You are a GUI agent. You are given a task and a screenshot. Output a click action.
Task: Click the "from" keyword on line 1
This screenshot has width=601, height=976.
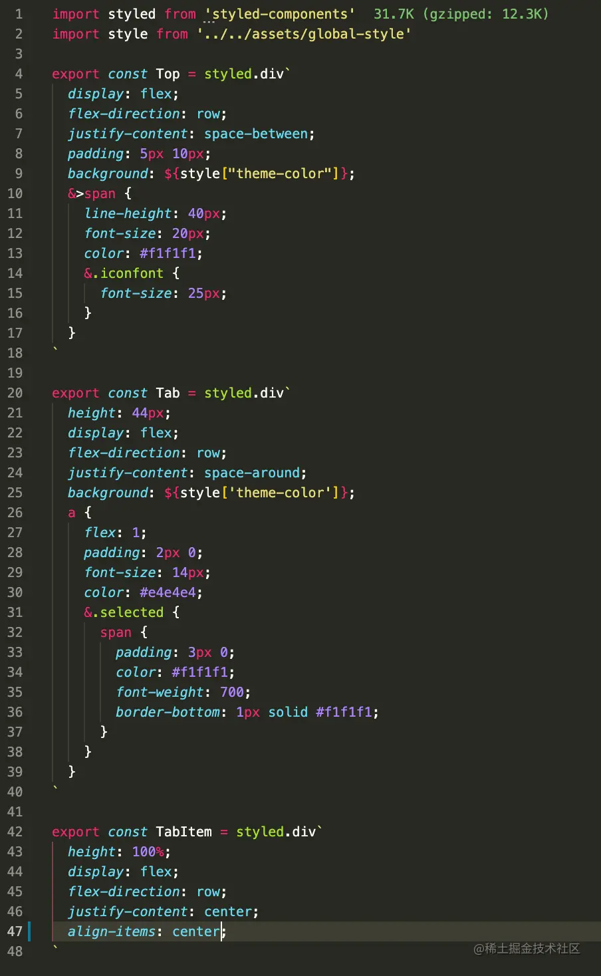click(x=180, y=14)
